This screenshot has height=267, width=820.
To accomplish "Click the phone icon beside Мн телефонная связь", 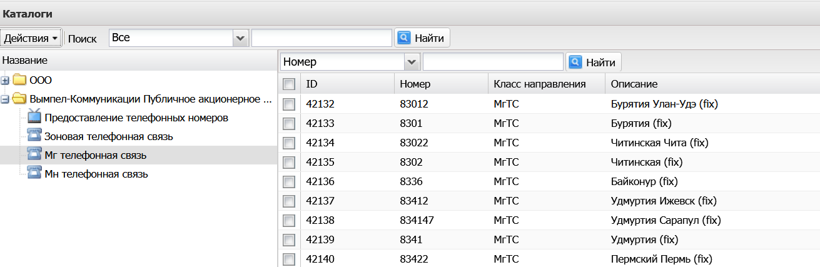I will tap(34, 174).
